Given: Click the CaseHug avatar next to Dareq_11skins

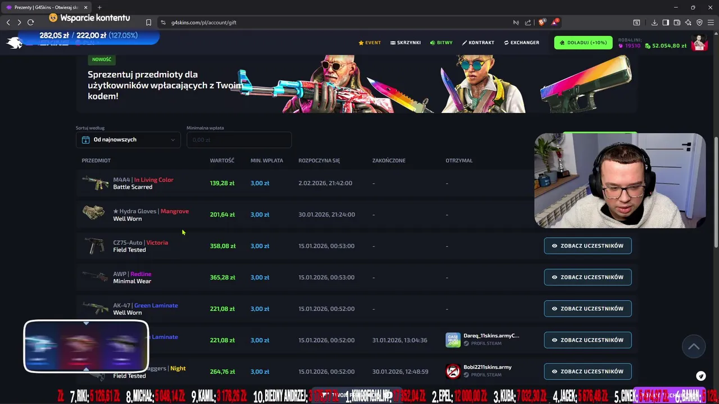Looking at the screenshot, I should tap(453, 339).
